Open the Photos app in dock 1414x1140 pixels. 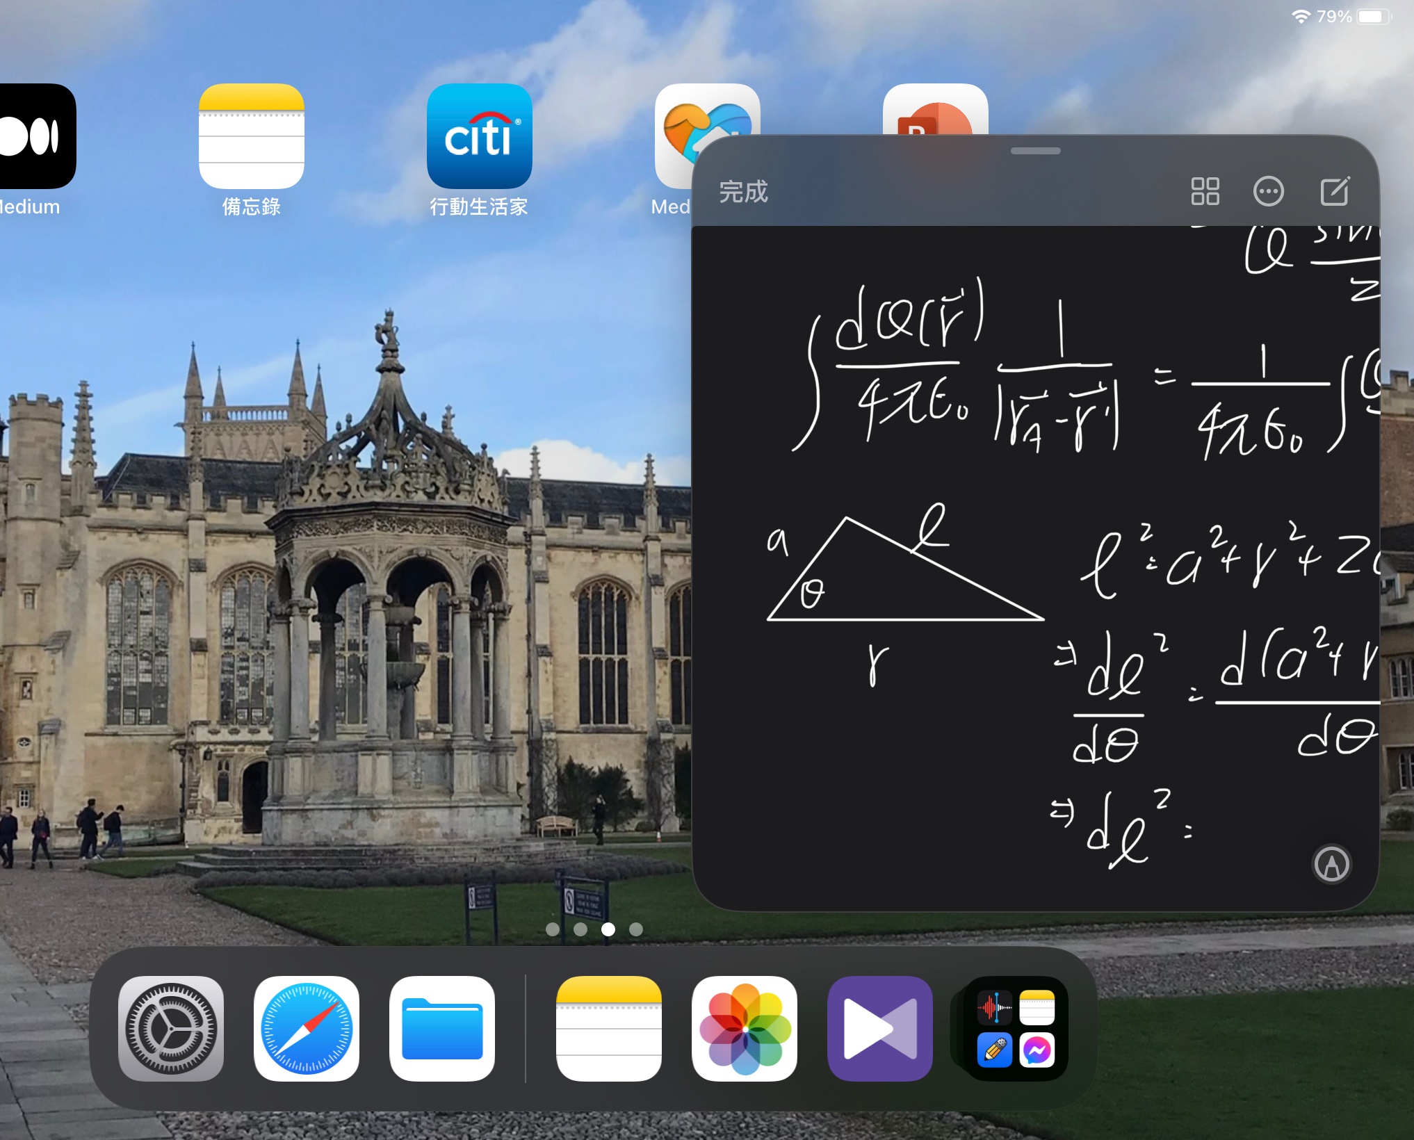point(745,1028)
